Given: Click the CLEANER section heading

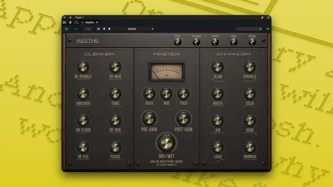Looking at the screenshot, I should click(99, 54).
